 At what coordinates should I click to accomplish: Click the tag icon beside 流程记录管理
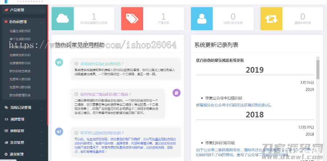7,108
